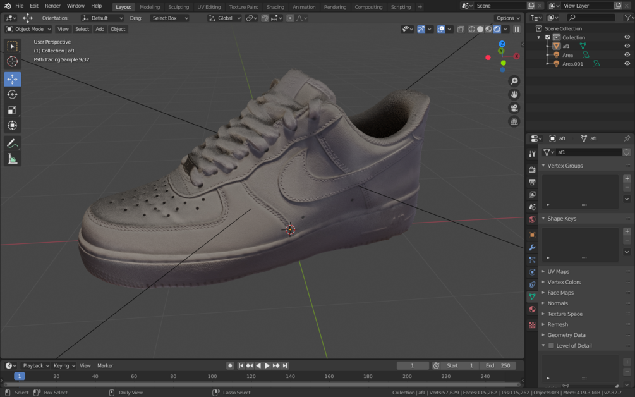Hide the Area.001 light in outliner

(x=627, y=64)
